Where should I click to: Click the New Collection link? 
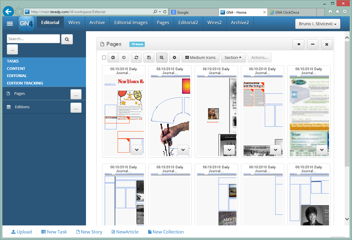click(x=166, y=232)
